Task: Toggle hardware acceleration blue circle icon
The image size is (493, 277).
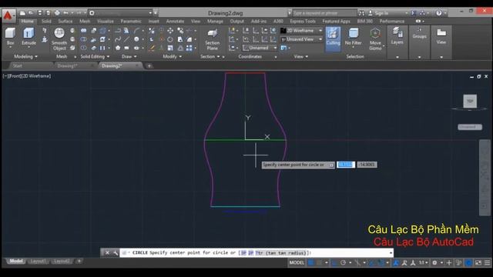Action: coord(468,262)
